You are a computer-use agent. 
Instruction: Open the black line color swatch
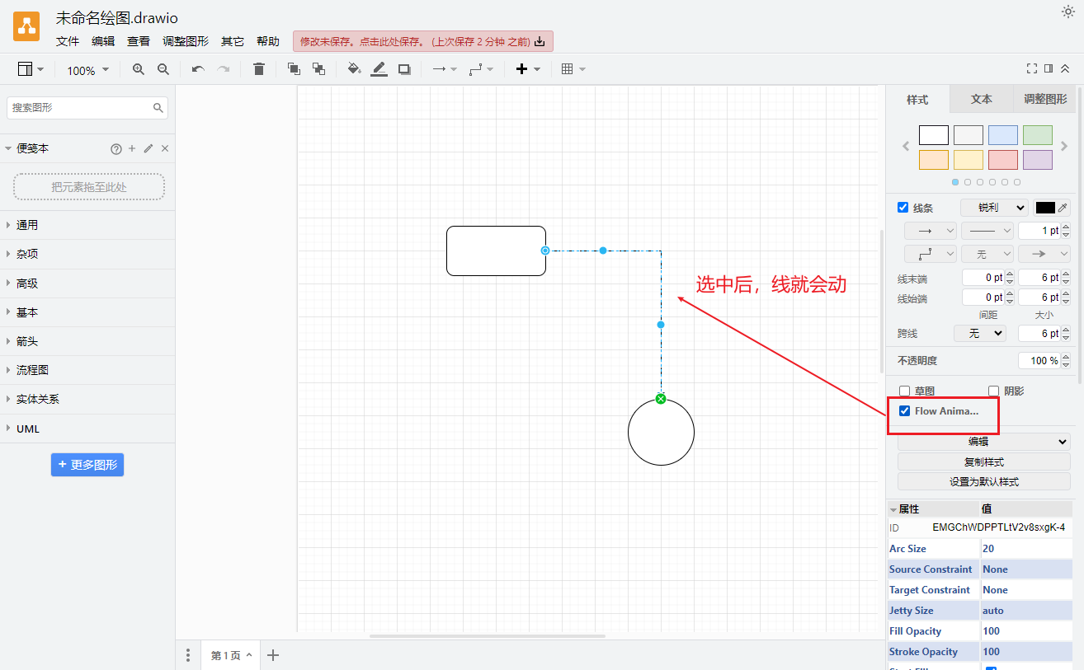pos(1045,208)
